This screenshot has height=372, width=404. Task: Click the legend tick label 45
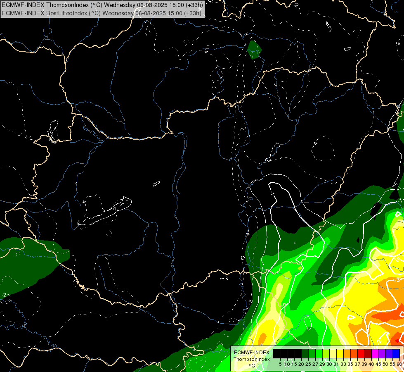pos(378,364)
